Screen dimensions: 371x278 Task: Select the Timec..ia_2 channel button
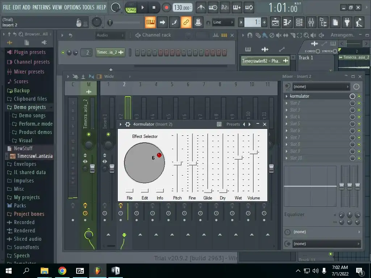(x=110, y=52)
